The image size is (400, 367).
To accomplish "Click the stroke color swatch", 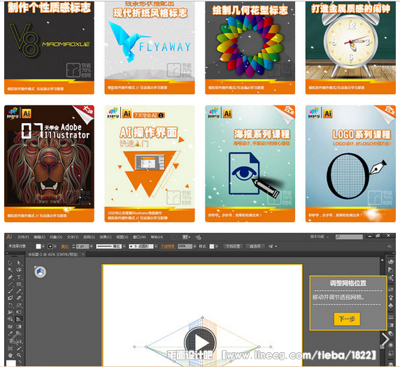I will pyautogui.click(x=50, y=246).
